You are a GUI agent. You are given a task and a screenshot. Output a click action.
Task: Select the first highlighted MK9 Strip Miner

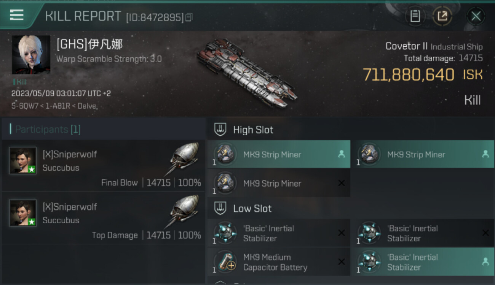279,154
